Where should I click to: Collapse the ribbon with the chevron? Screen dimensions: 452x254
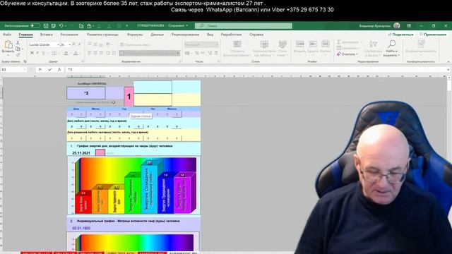tap(448, 61)
